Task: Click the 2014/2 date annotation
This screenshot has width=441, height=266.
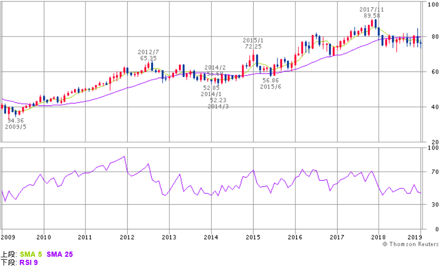Action: click(215, 67)
